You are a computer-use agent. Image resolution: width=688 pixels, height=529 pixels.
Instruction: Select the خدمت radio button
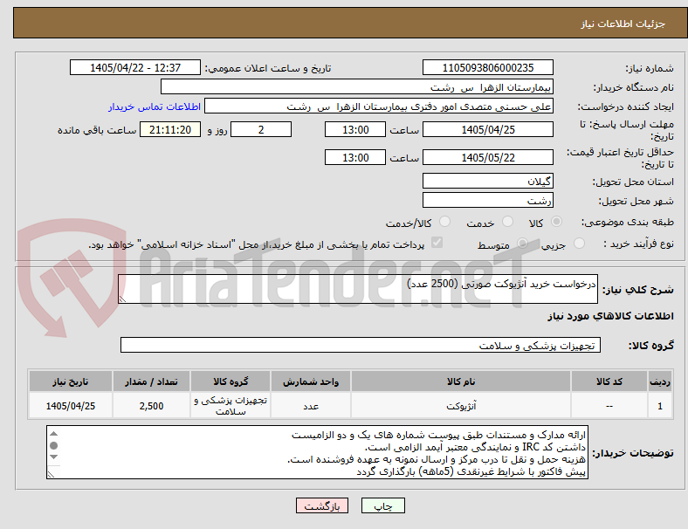[507, 222]
